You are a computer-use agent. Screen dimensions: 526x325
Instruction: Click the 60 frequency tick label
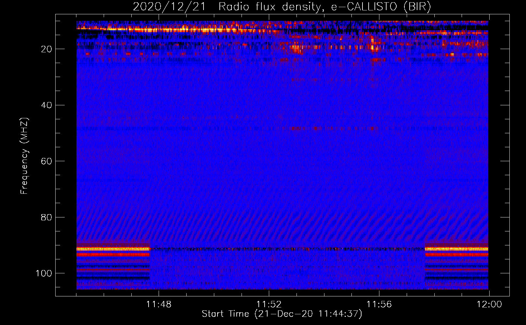pyautogui.click(x=46, y=161)
